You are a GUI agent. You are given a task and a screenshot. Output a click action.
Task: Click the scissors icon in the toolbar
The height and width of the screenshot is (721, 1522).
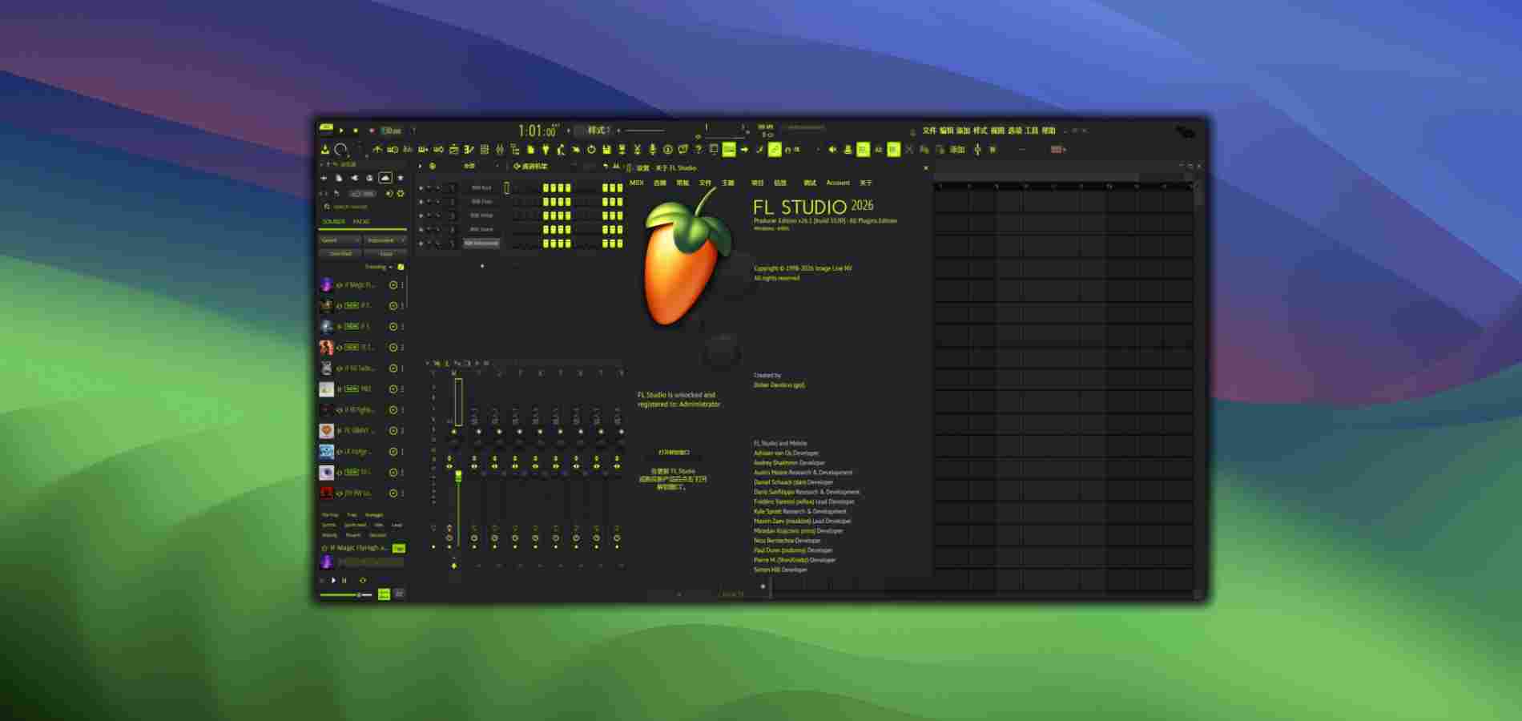click(x=637, y=150)
